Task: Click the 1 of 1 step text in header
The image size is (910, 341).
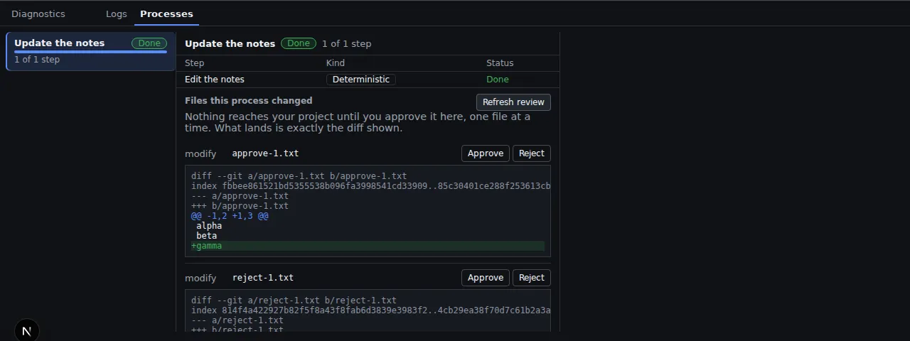Action: click(x=347, y=43)
